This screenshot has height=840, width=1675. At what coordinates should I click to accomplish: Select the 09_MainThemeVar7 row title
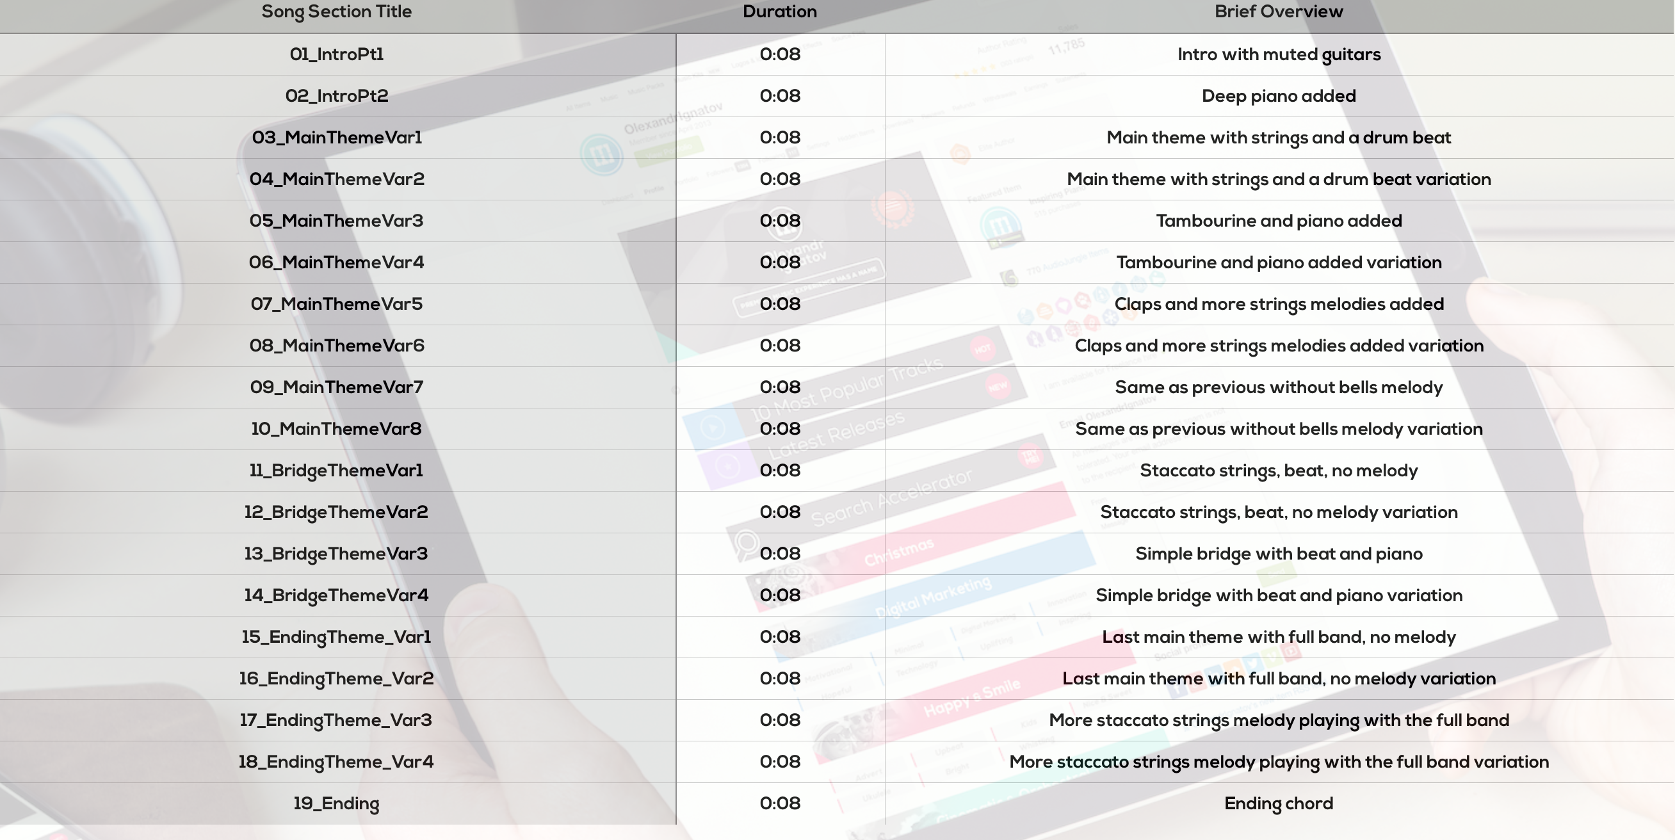coord(336,387)
